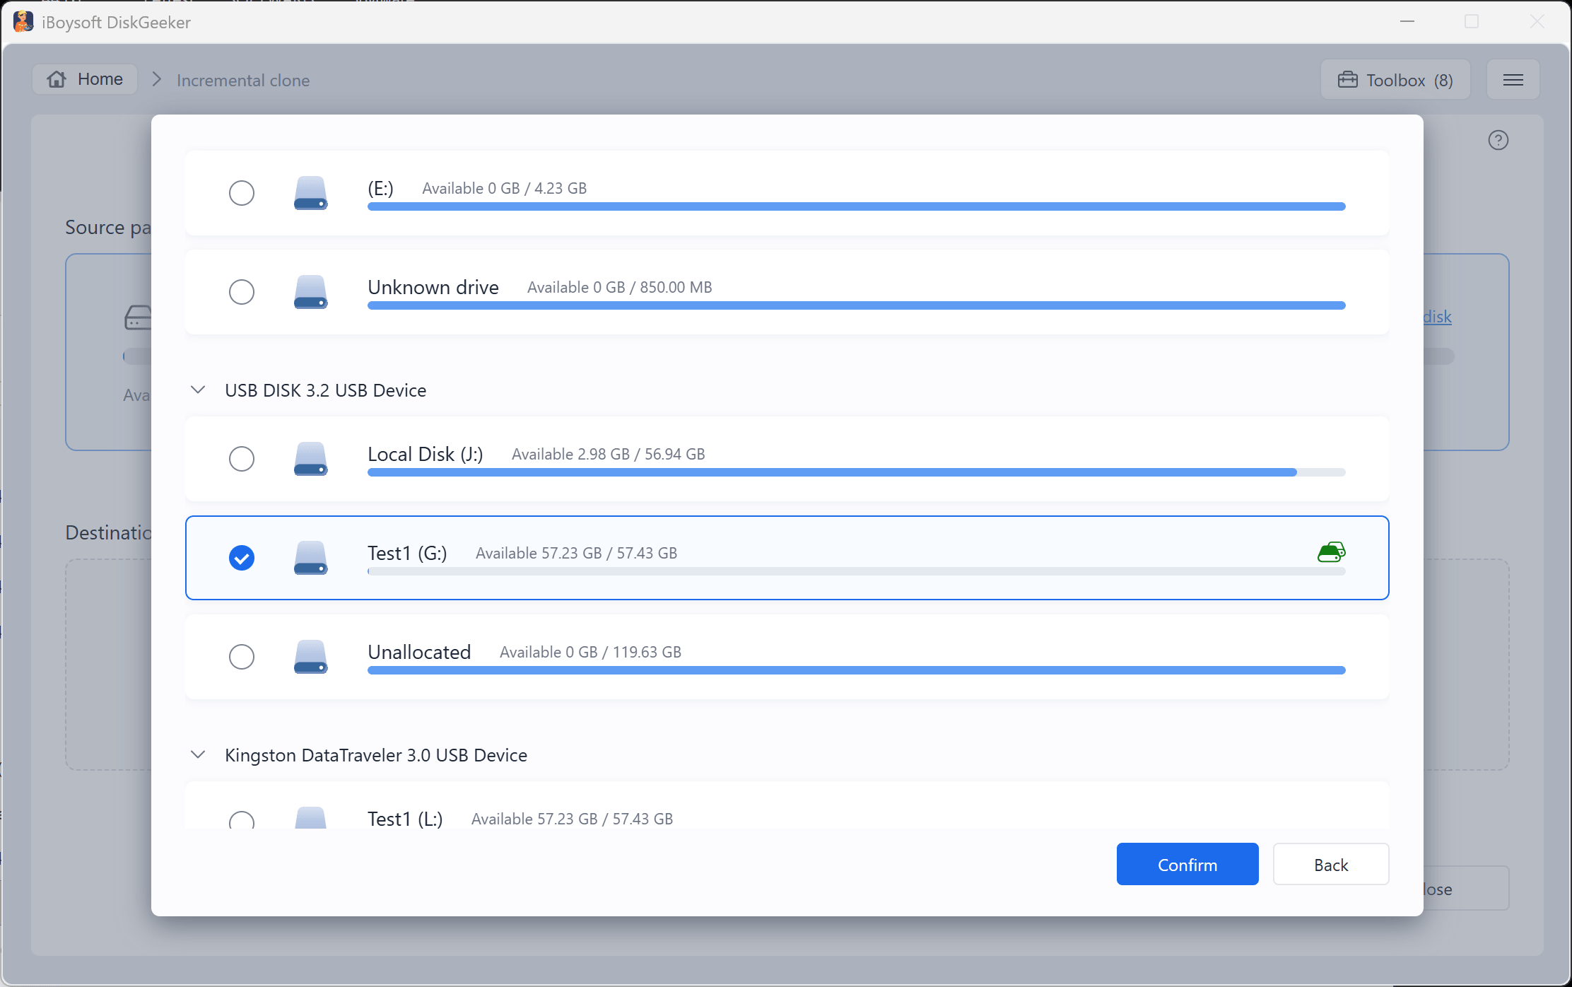
Task: Click the Back button
Action: pos(1331,864)
